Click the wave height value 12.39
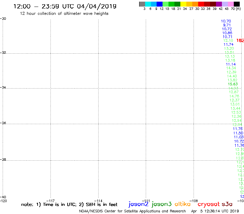The width and height of the screenshot is (244, 214). click(231, 72)
